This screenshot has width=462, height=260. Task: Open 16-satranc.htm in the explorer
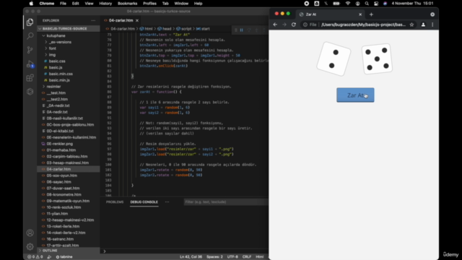pos(60,239)
